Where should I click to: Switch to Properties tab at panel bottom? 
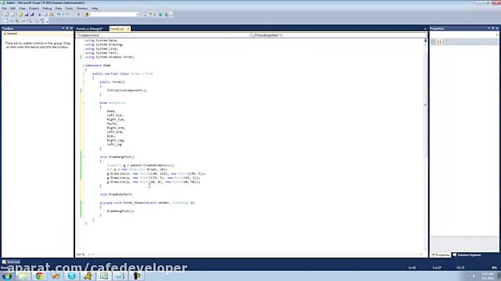(x=441, y=255)
